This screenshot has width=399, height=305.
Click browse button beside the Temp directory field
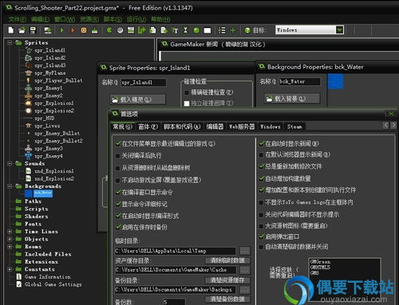click(x=245, y=251)
